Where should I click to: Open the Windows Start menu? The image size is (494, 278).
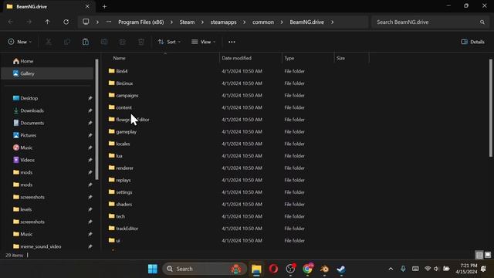(x=153, y=269)
